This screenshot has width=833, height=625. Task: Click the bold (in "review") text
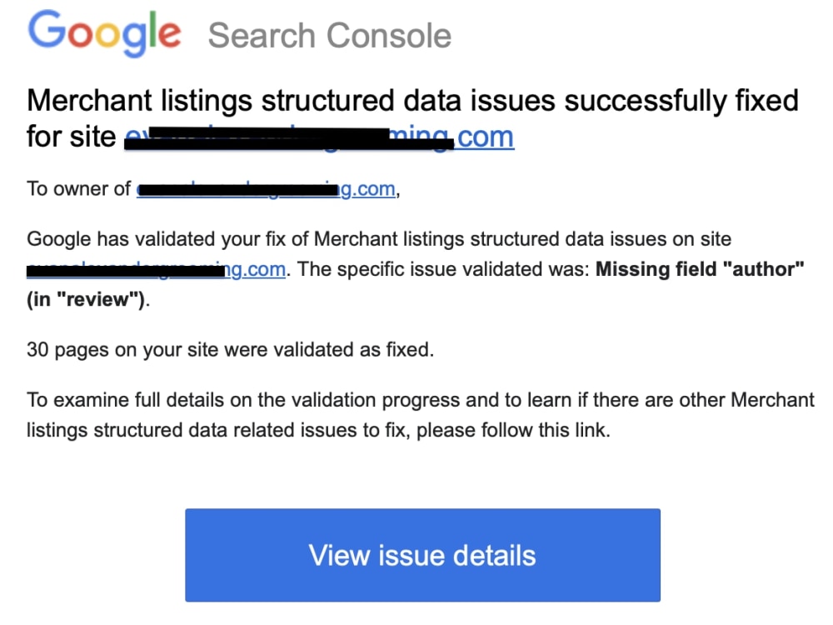coord(86,299)
